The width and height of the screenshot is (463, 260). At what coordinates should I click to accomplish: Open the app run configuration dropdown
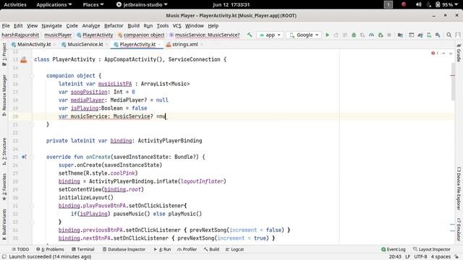(x=270, y=35)
